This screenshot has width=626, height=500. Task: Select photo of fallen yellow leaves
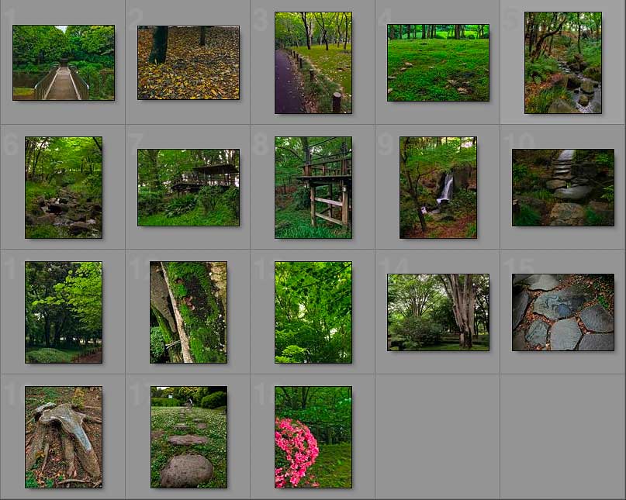click(x=188, y=63)
